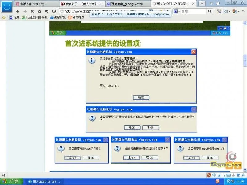This screenshot has height=185, width=247.
Task: Open browser tools with the wrench icon
Action: tap(243, 175)
